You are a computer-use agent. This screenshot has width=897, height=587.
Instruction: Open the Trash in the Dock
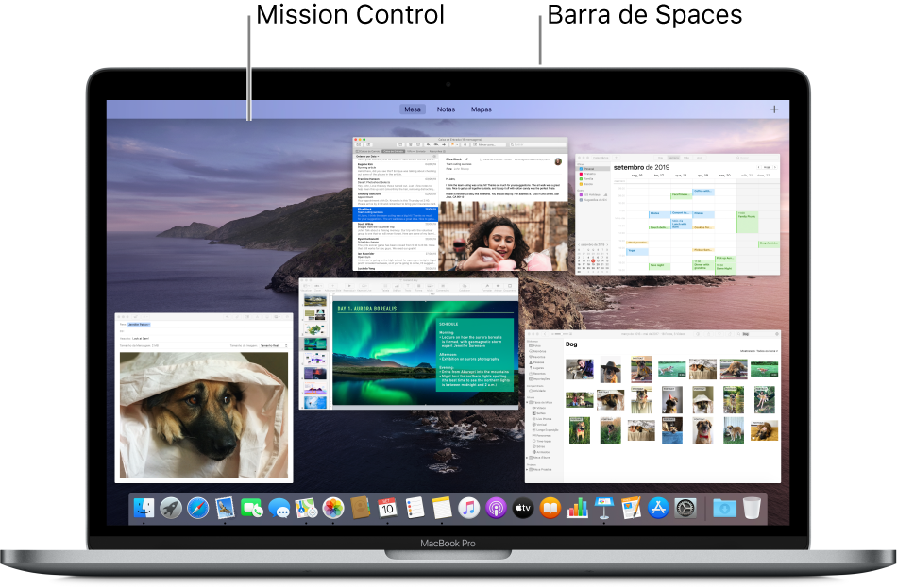tap(752, 508)
